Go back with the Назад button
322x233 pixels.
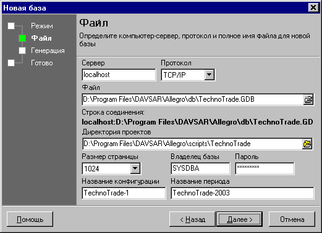click(x=192, y=219)
